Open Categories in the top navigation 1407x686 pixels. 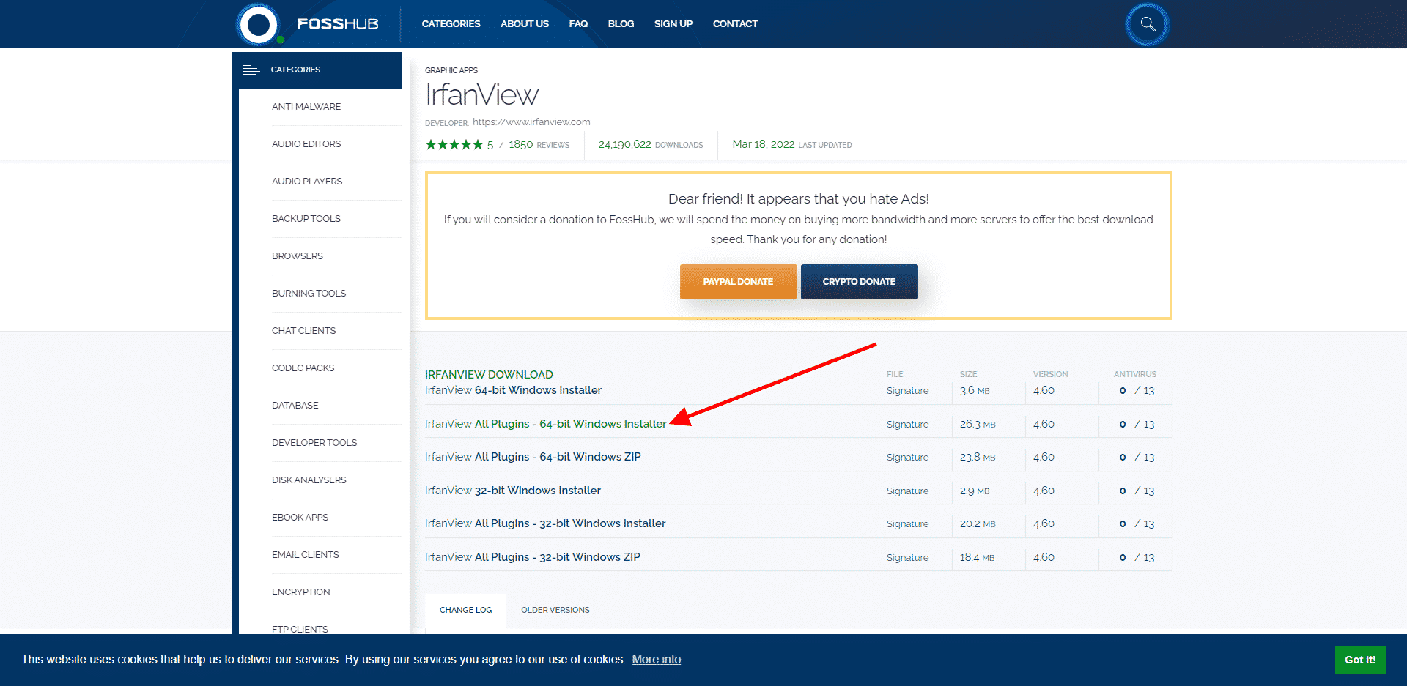pos(451,24)
